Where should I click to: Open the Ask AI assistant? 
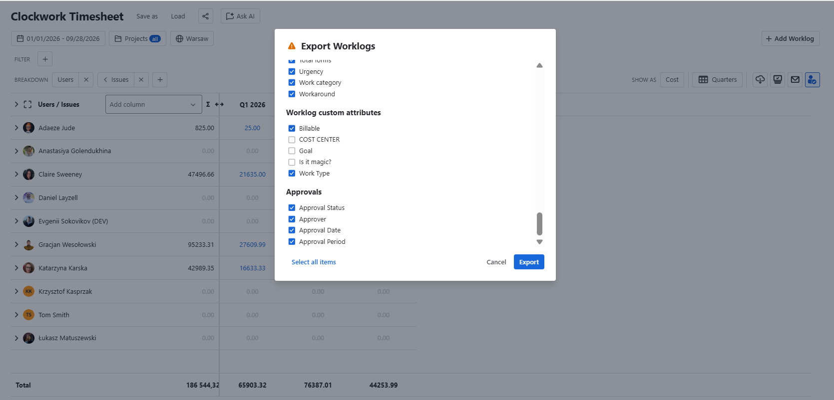coord(240,16)
